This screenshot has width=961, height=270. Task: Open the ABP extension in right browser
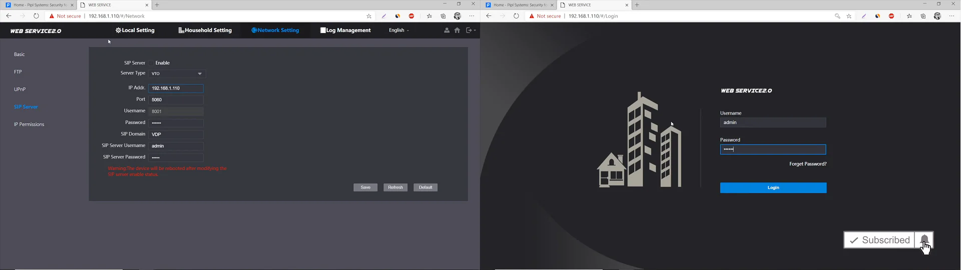tap(891, 16)
